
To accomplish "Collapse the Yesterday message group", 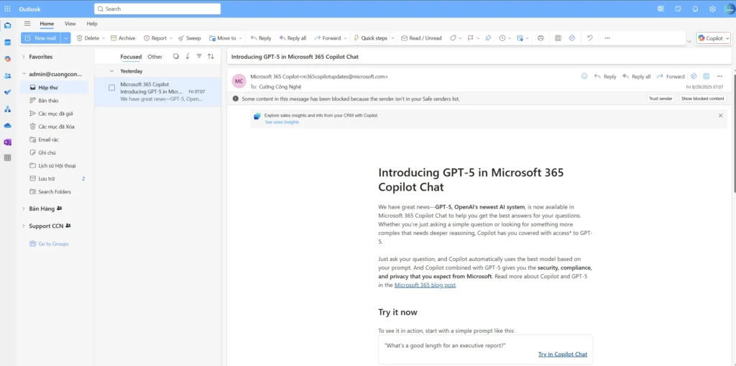I will point(111,71).
